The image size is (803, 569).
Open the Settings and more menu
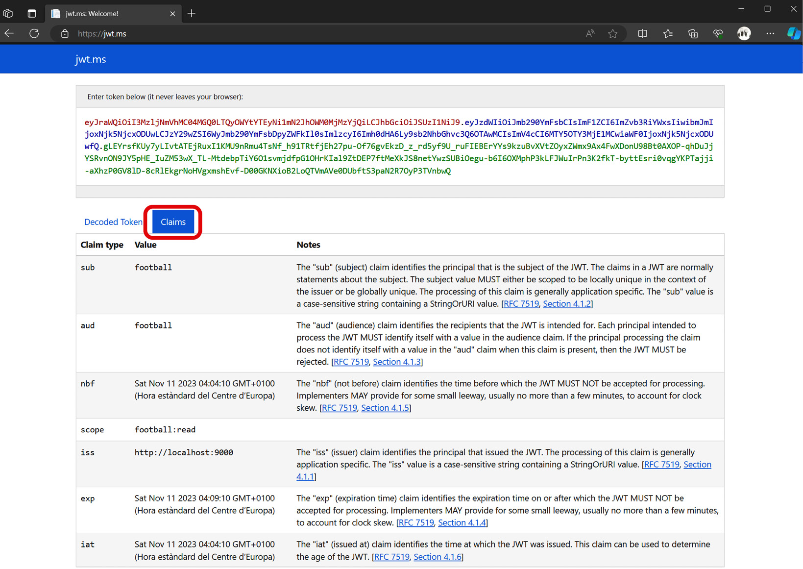(770, 33)
